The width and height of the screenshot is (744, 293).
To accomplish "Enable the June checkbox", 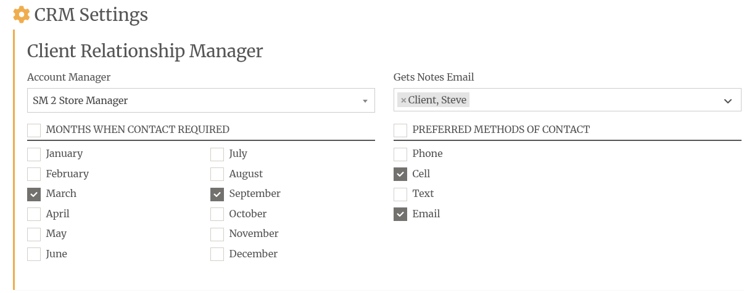I will [x=34, y=254].
